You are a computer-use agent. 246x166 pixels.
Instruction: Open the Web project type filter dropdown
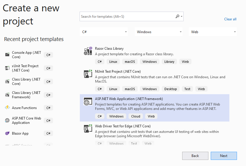point(213,32)
